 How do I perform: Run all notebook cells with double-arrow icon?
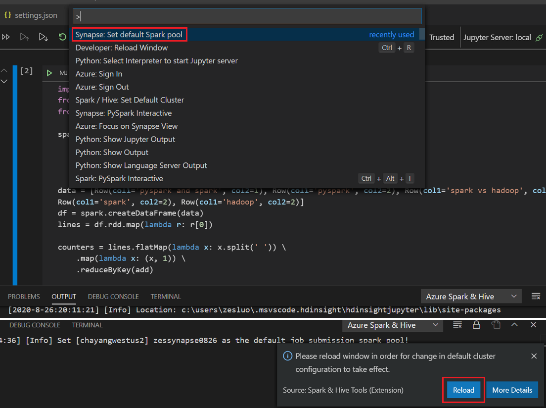(x=6, y=37)
